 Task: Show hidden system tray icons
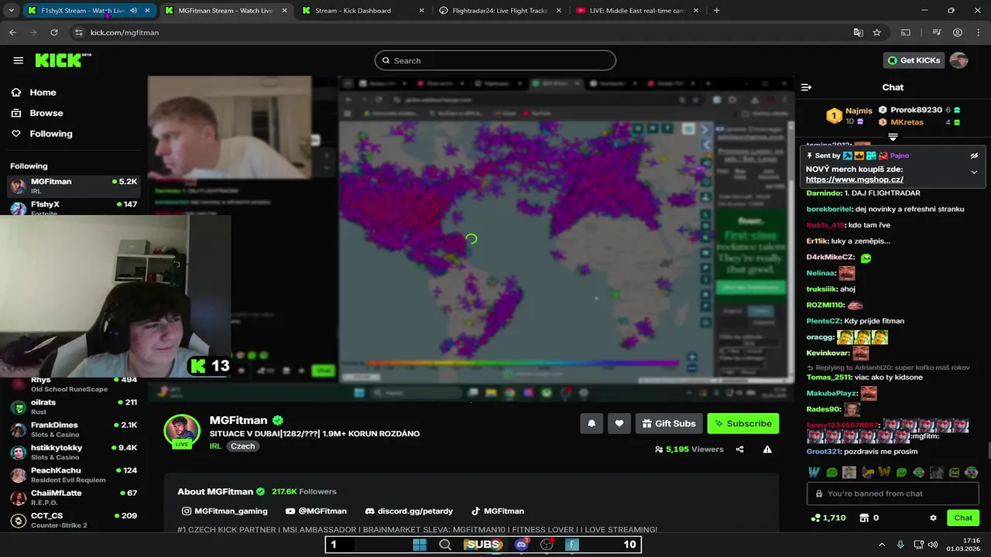pos(882,545)
